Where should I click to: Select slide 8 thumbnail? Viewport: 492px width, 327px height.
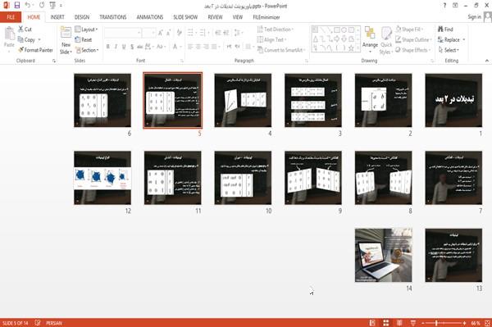tap(384, 178)
